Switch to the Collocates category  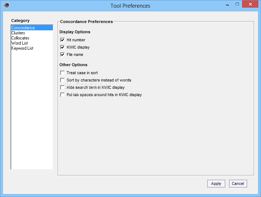click(20, 38)
